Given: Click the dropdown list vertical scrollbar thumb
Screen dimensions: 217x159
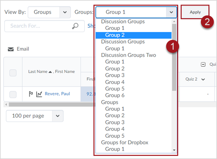Looking at the screenshot, I should point(174,57).
